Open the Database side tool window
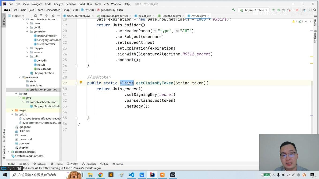The image size is (319, 179). pyautogui.click(x=315, y=36)
